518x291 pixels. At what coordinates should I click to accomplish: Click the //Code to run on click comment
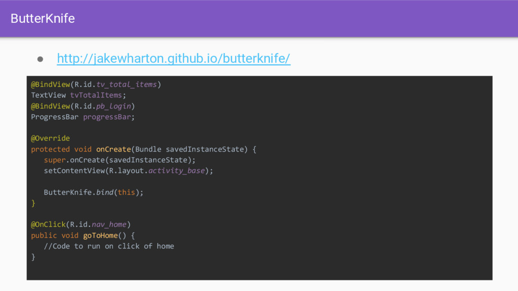coord(109,246)
